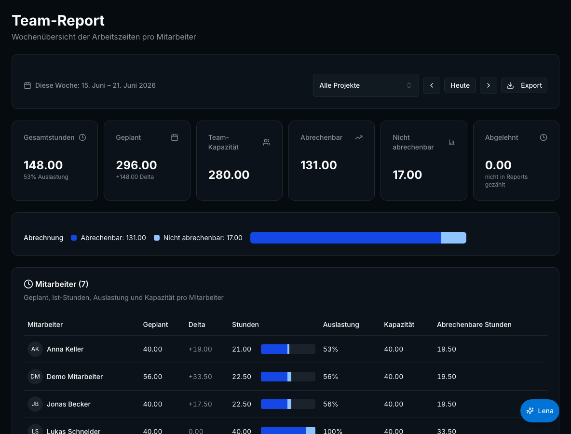571x434 pixels.
Task: Click the clock icon in Abgelehnt card
Action: (544, 137)
